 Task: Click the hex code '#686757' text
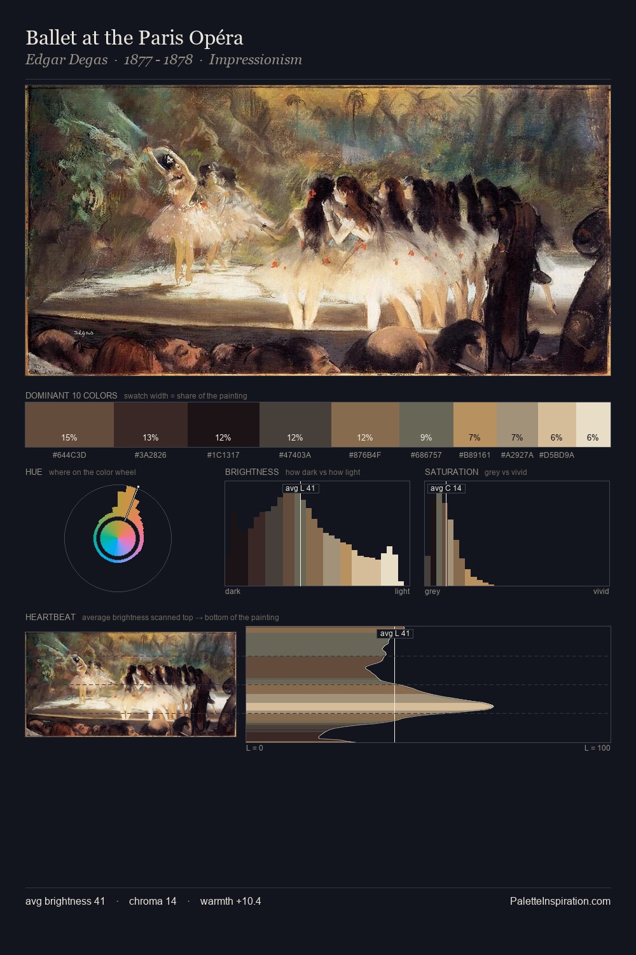click(x=426, y=455)
